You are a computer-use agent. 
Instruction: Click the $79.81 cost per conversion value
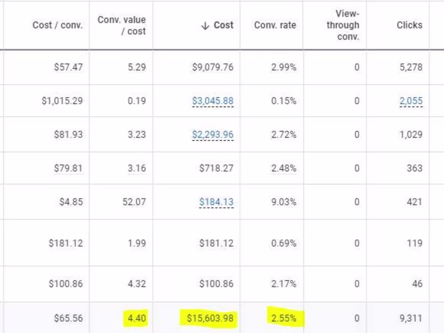[x=68, y=168]
